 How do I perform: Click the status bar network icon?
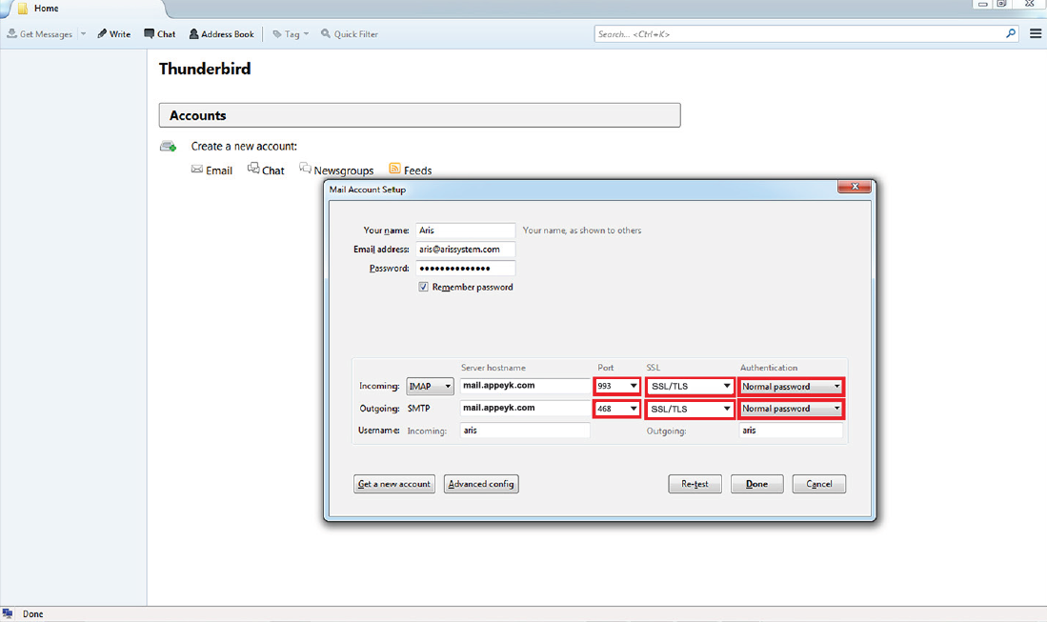8,613
